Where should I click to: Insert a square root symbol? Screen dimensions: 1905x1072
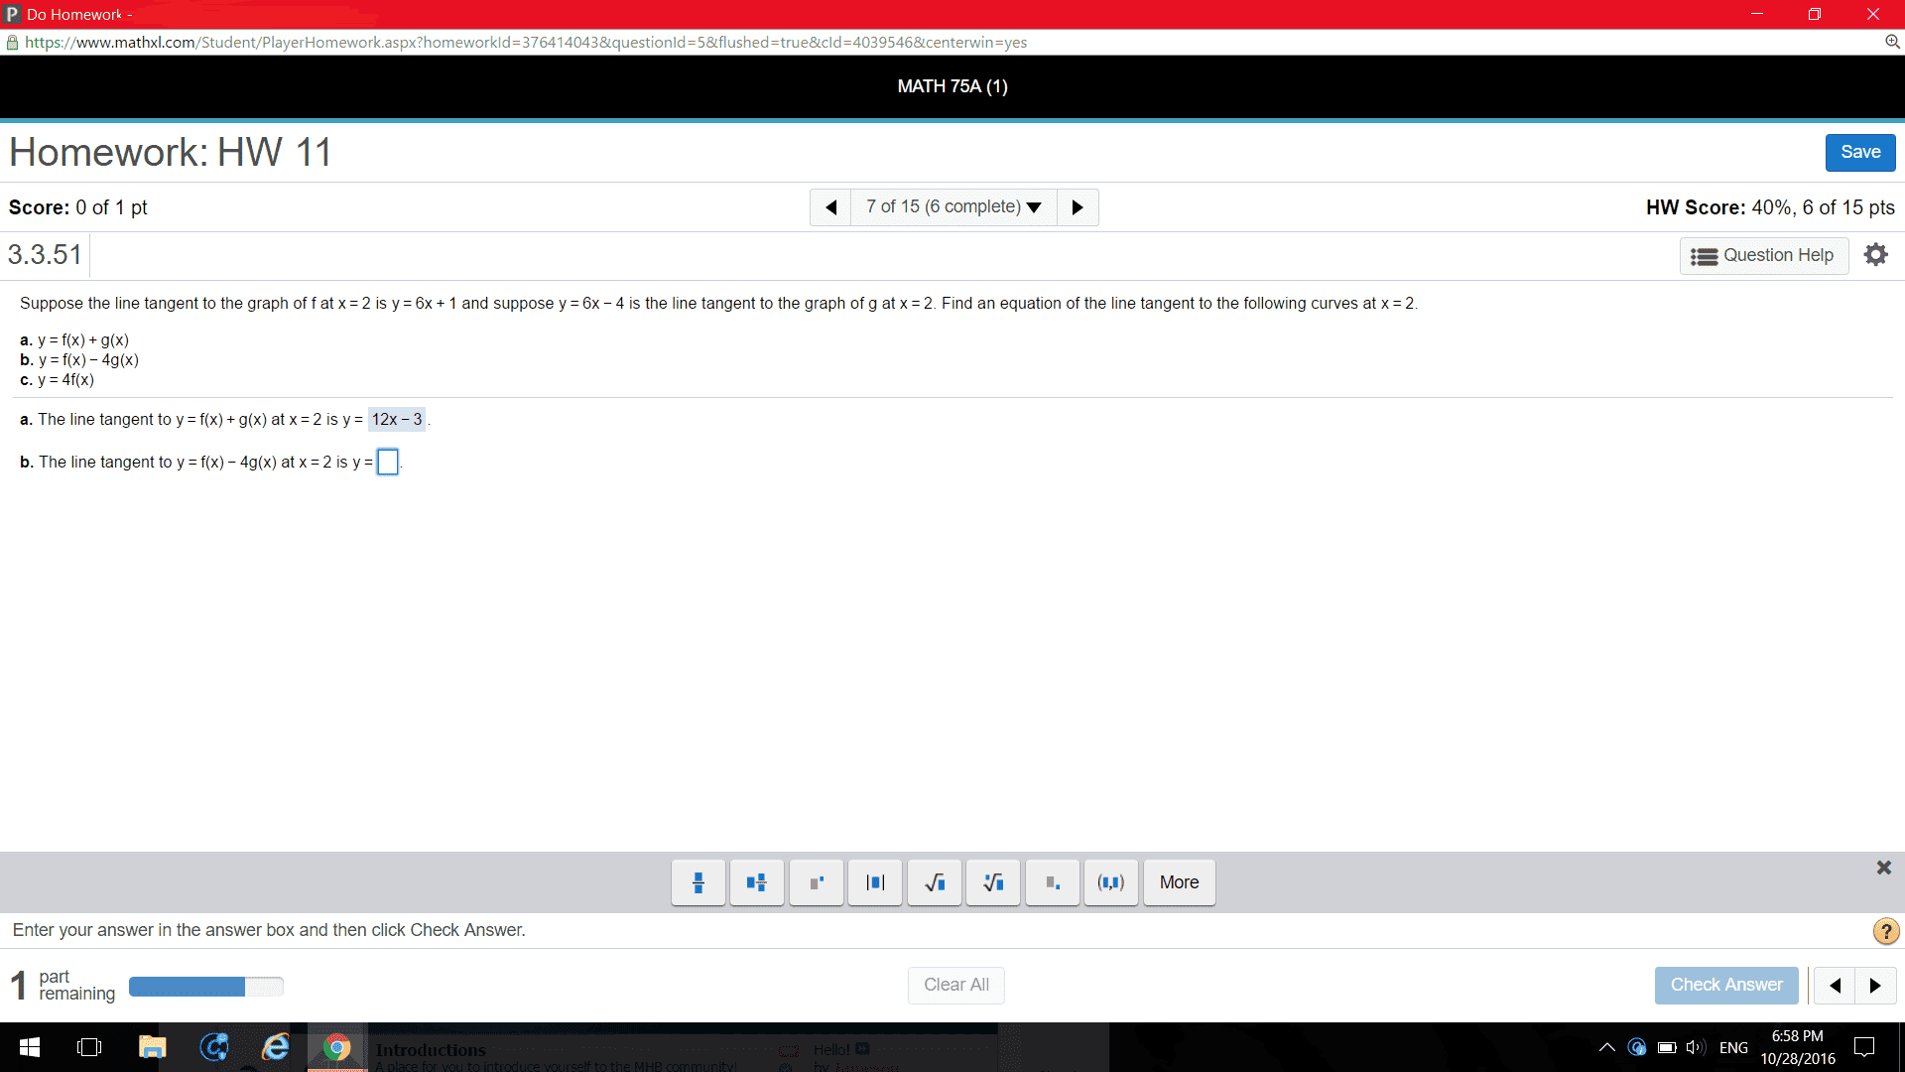point(935,882)
